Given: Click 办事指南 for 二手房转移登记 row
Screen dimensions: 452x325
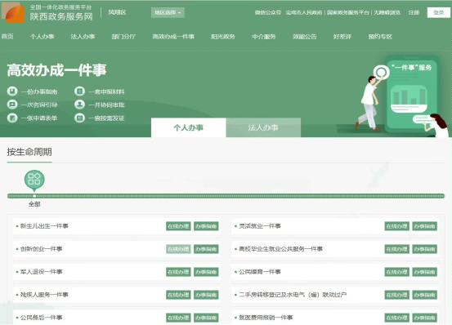Looking at the screenshot, I should (424, 295).
